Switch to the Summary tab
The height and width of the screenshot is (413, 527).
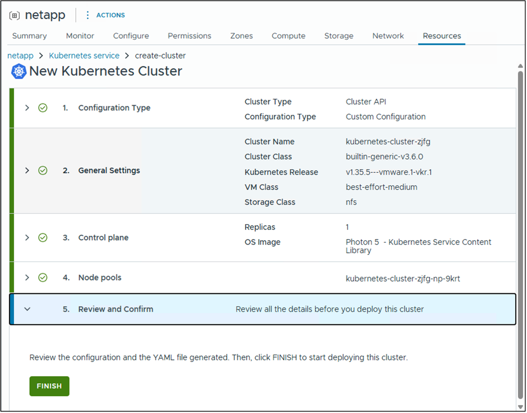[29, 36]
